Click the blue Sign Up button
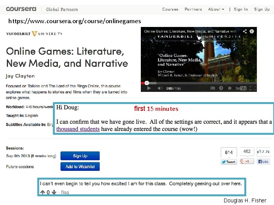 (80, 156)
